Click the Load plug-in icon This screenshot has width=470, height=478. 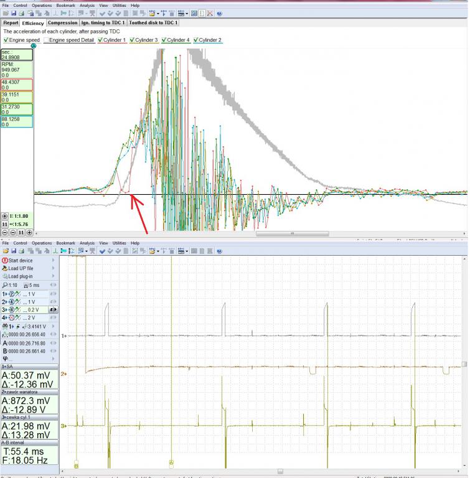(x=5, y=276)
